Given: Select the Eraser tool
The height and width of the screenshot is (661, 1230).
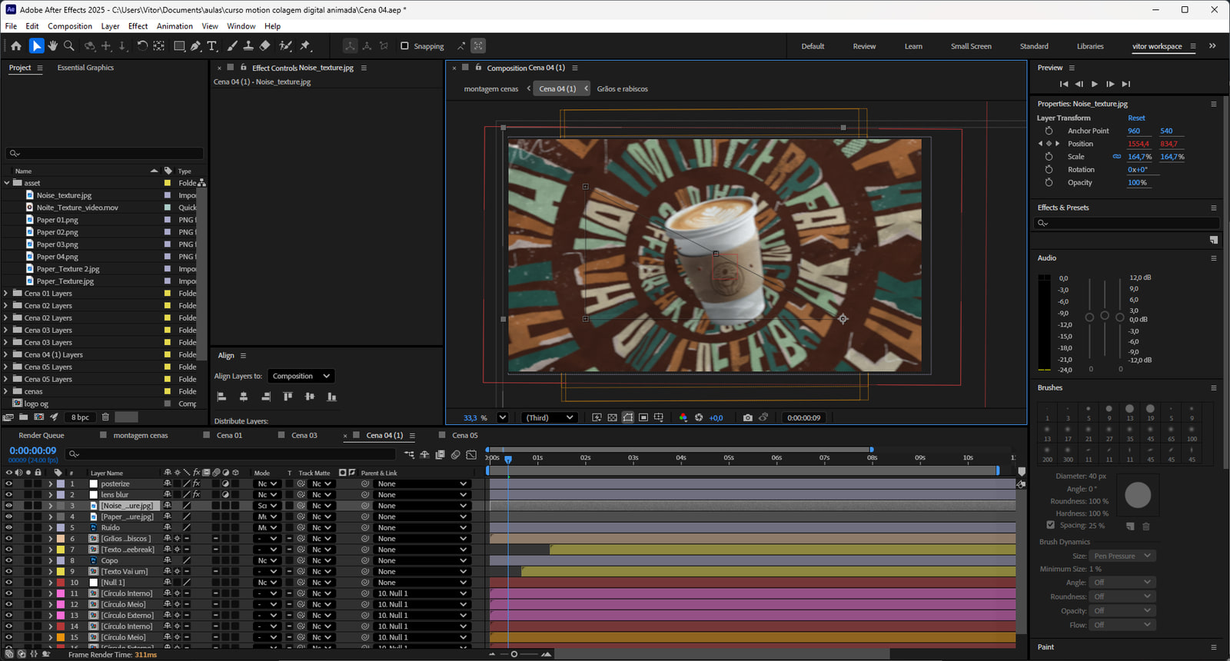Looking at the screenshot, I should (265, 46).
